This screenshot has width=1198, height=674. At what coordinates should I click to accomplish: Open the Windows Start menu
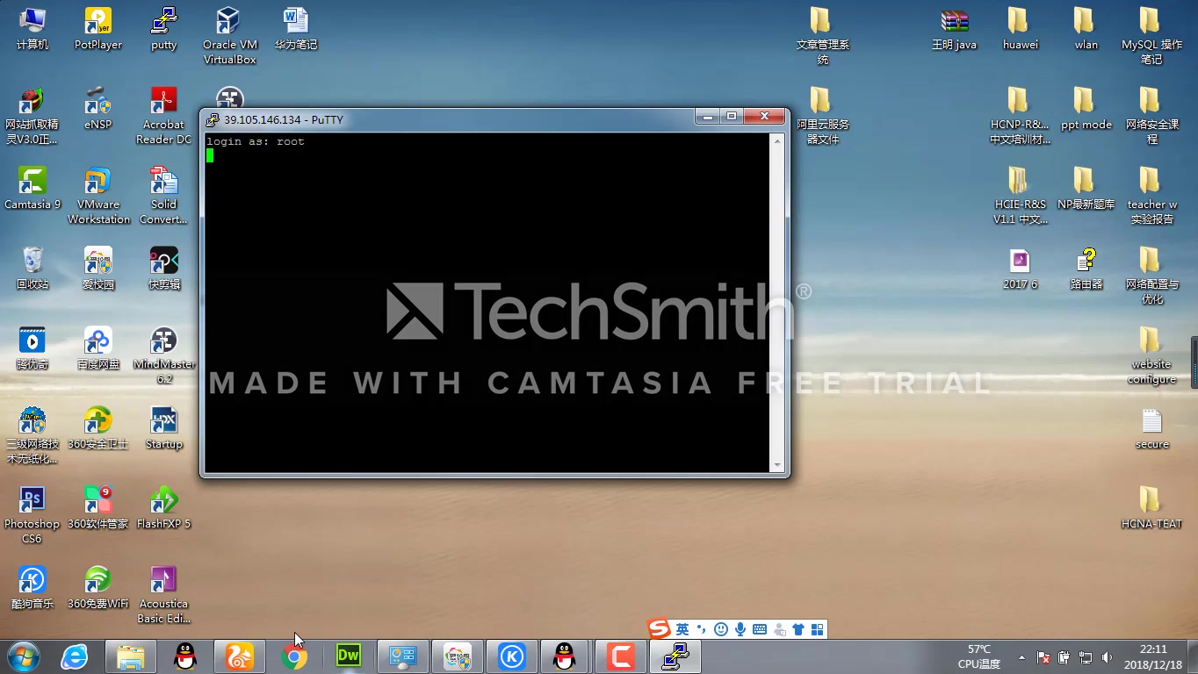[x=23, y=656]
